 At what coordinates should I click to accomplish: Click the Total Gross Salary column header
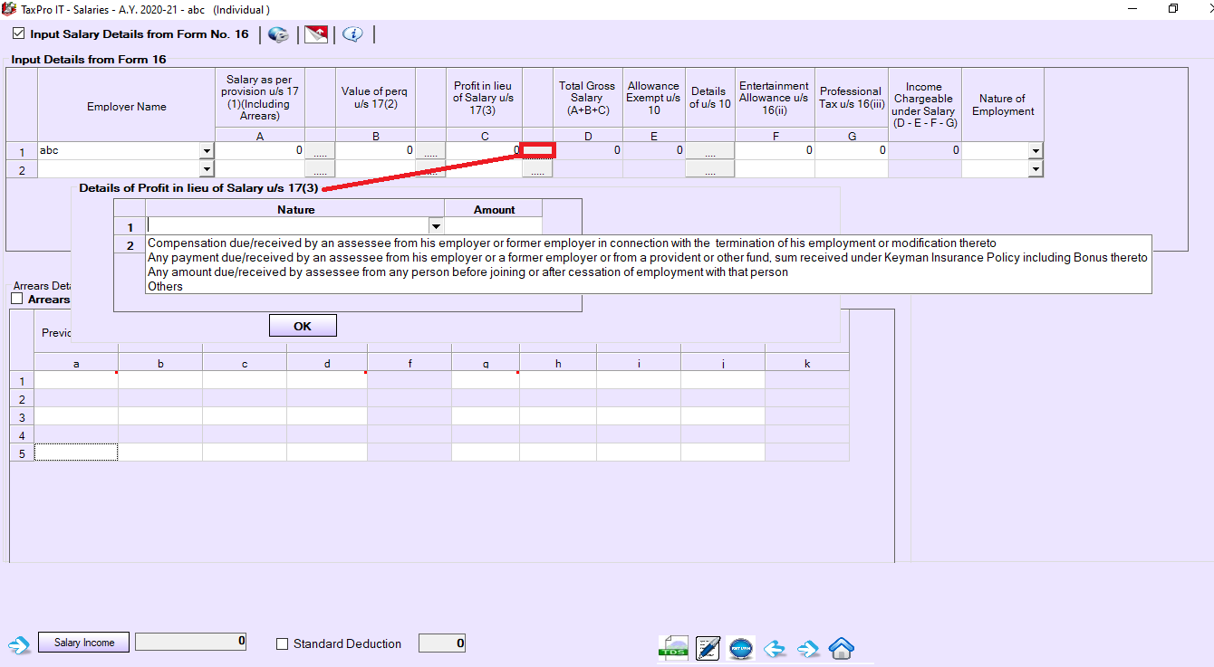pyautogui.click(x=586, y=98)
